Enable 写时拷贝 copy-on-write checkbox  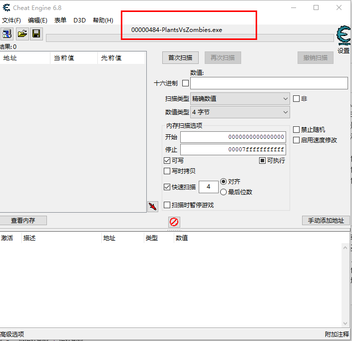(167, 171)
